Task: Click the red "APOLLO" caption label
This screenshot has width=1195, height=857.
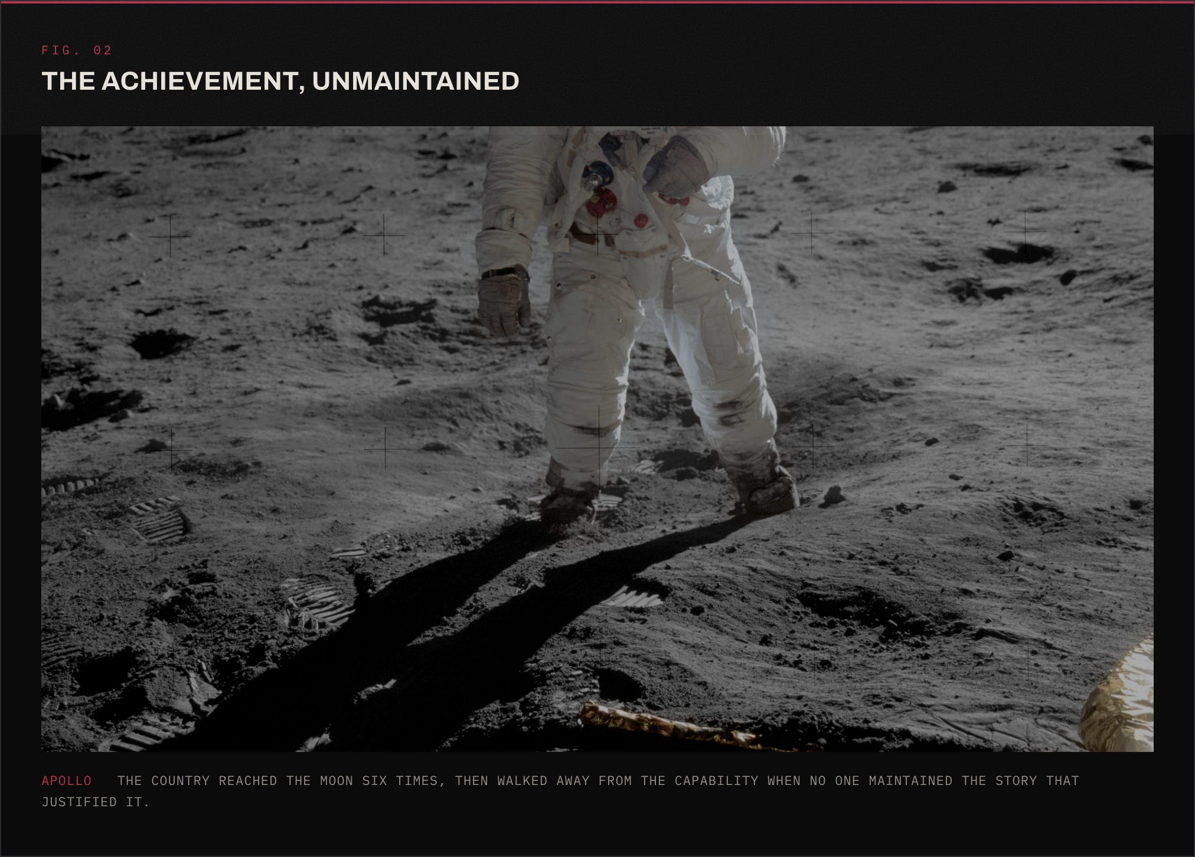Action: tap(67, 781)
